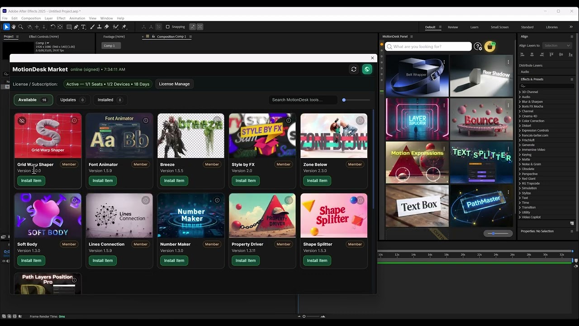
Task: Adjust Market thumbnail size slider
Action: point(356,100)
